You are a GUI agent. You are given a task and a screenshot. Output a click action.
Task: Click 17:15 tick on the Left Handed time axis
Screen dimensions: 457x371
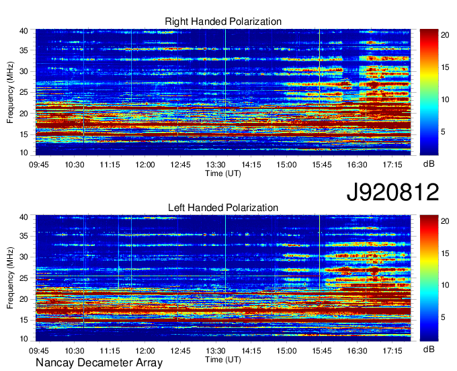[x=392, y=351]
